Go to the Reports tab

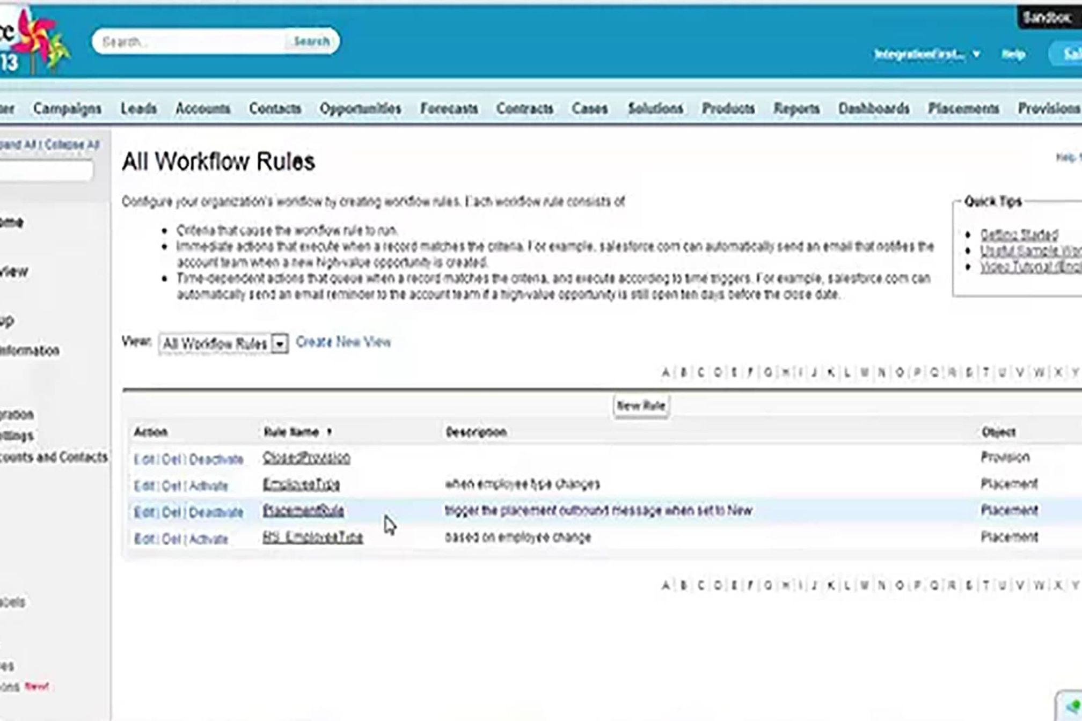[796, 108]
